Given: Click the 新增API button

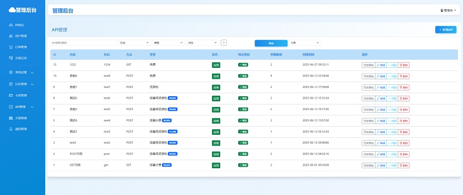Looking at the screenshot, I should point(446,30).
